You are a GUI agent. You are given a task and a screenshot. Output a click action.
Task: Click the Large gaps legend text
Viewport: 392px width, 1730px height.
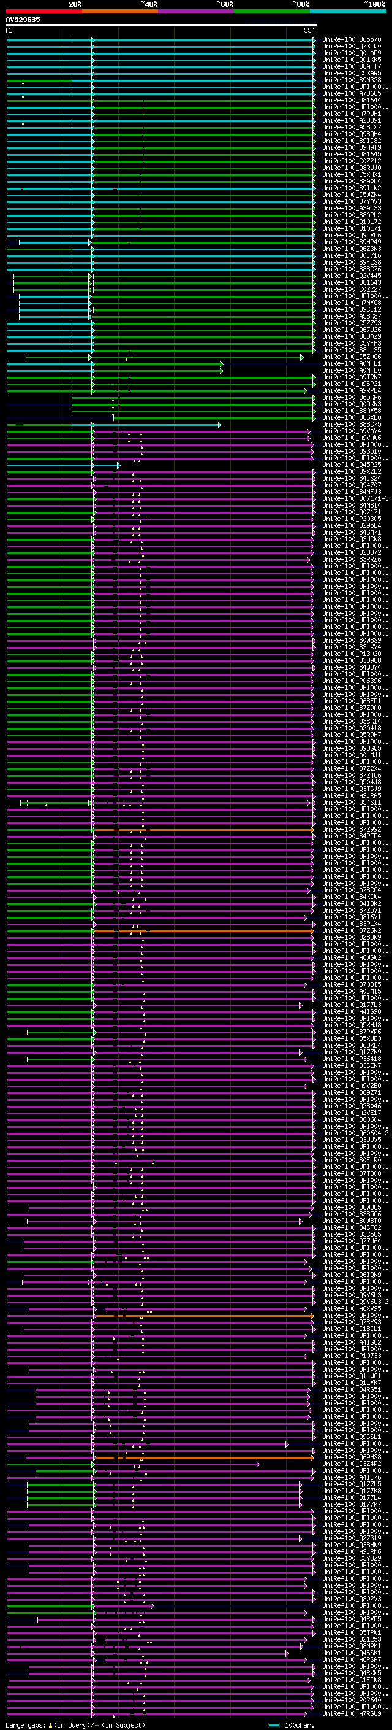pos(75,1725)
